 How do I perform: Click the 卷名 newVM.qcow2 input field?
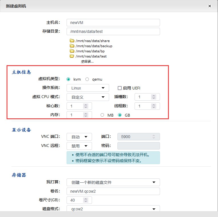(113, 191)
